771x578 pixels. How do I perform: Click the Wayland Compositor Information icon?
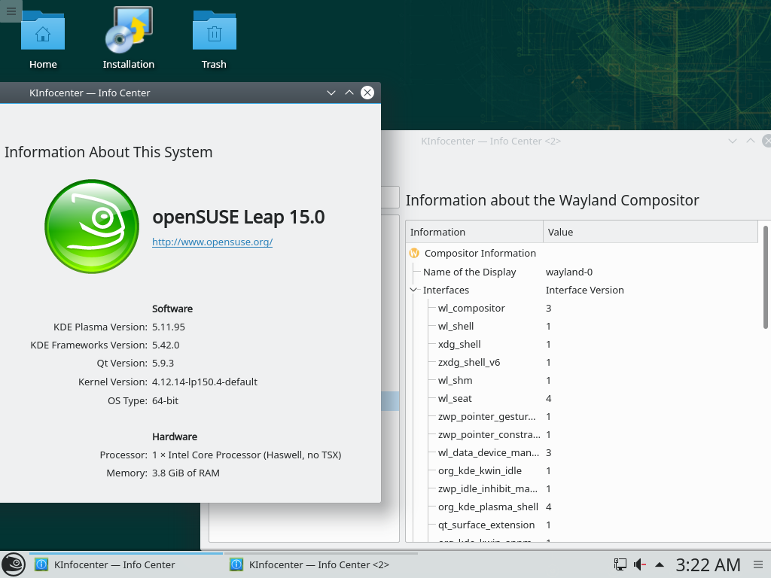(x=414, y=254)
